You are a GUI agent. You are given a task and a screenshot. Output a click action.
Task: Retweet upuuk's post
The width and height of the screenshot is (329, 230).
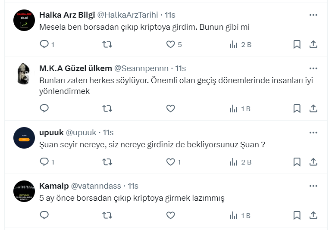pos(107,162)
